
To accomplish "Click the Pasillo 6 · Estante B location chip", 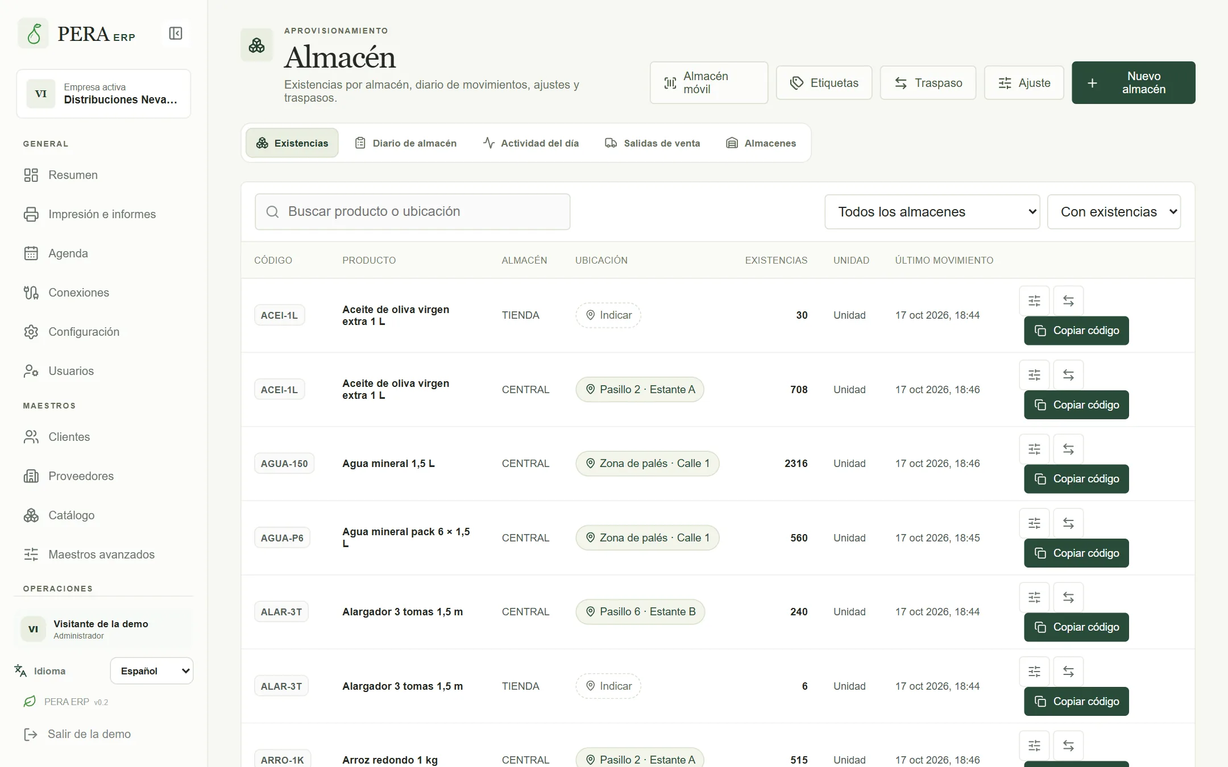I will pyautogui.click(x=640, y=612).
